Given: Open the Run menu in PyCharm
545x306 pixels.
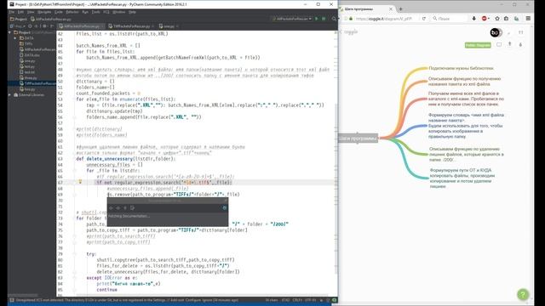Looking at the screenshot, I should 85,12.
